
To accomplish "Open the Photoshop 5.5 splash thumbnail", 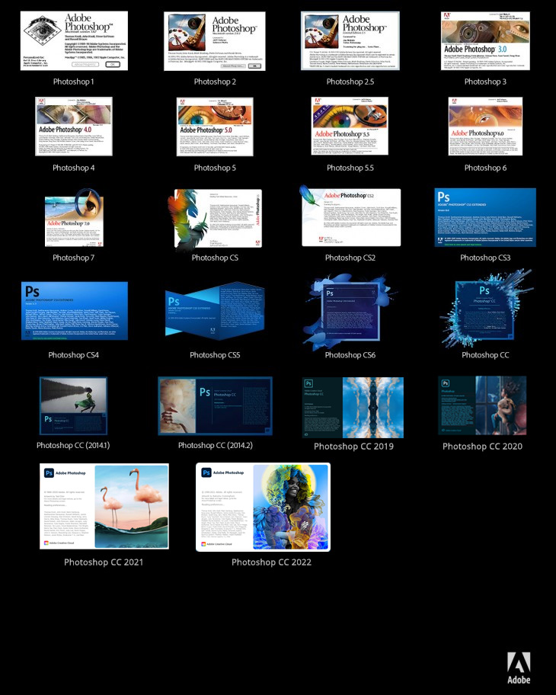I will click(350, 127).
